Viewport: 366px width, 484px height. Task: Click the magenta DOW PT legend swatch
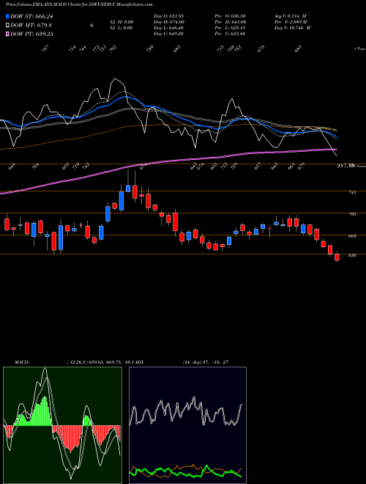pos(7,34)
